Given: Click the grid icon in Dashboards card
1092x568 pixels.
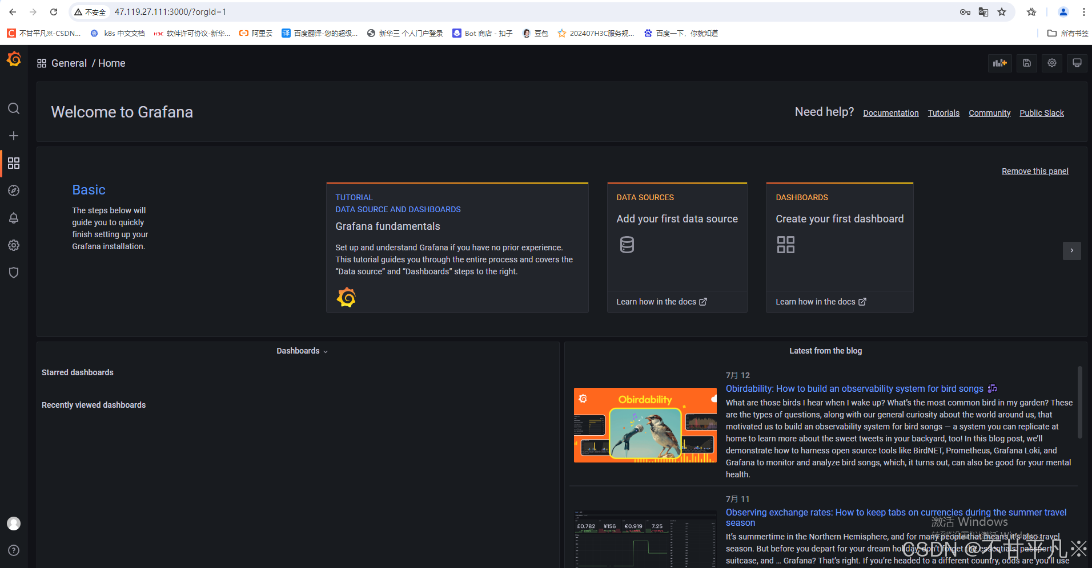Looking at the screenshot, I should tap(786, 245).
